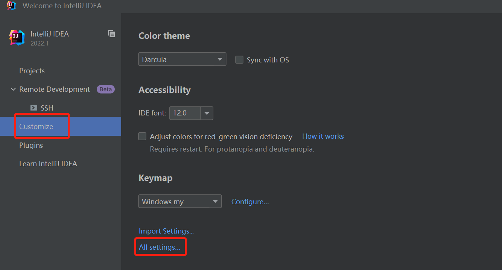Collapse the Remote Development tree node

point(13,89)
